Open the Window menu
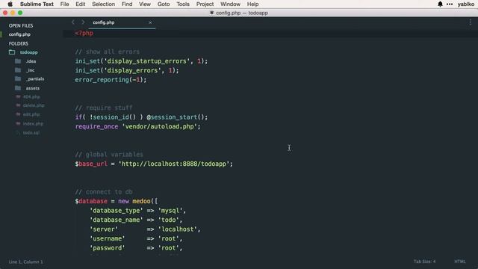This screenshot has width=478, height=269. (x=230, y=4)
